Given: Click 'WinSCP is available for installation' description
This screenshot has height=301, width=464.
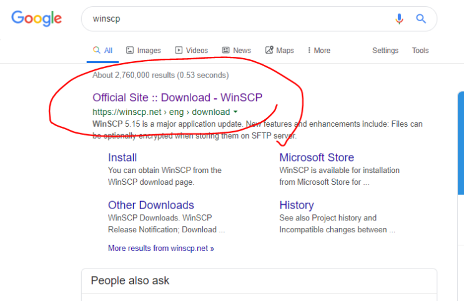Looking at the screenshot, I should [x=340, y=176].
